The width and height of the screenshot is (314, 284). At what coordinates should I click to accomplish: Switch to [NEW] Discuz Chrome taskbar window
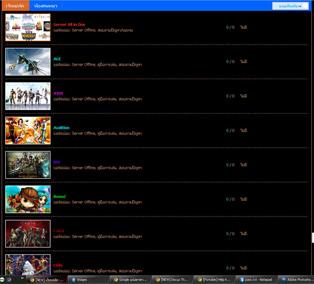click(x=172, y=280)
